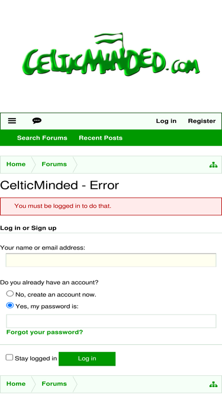The image size is (222, 396).
Task: Open Recent Posts tab
Action: 101,138
